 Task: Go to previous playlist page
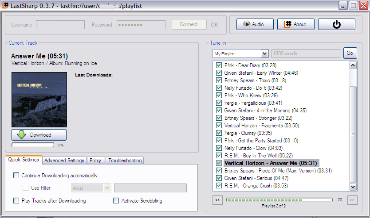[217, 200]
